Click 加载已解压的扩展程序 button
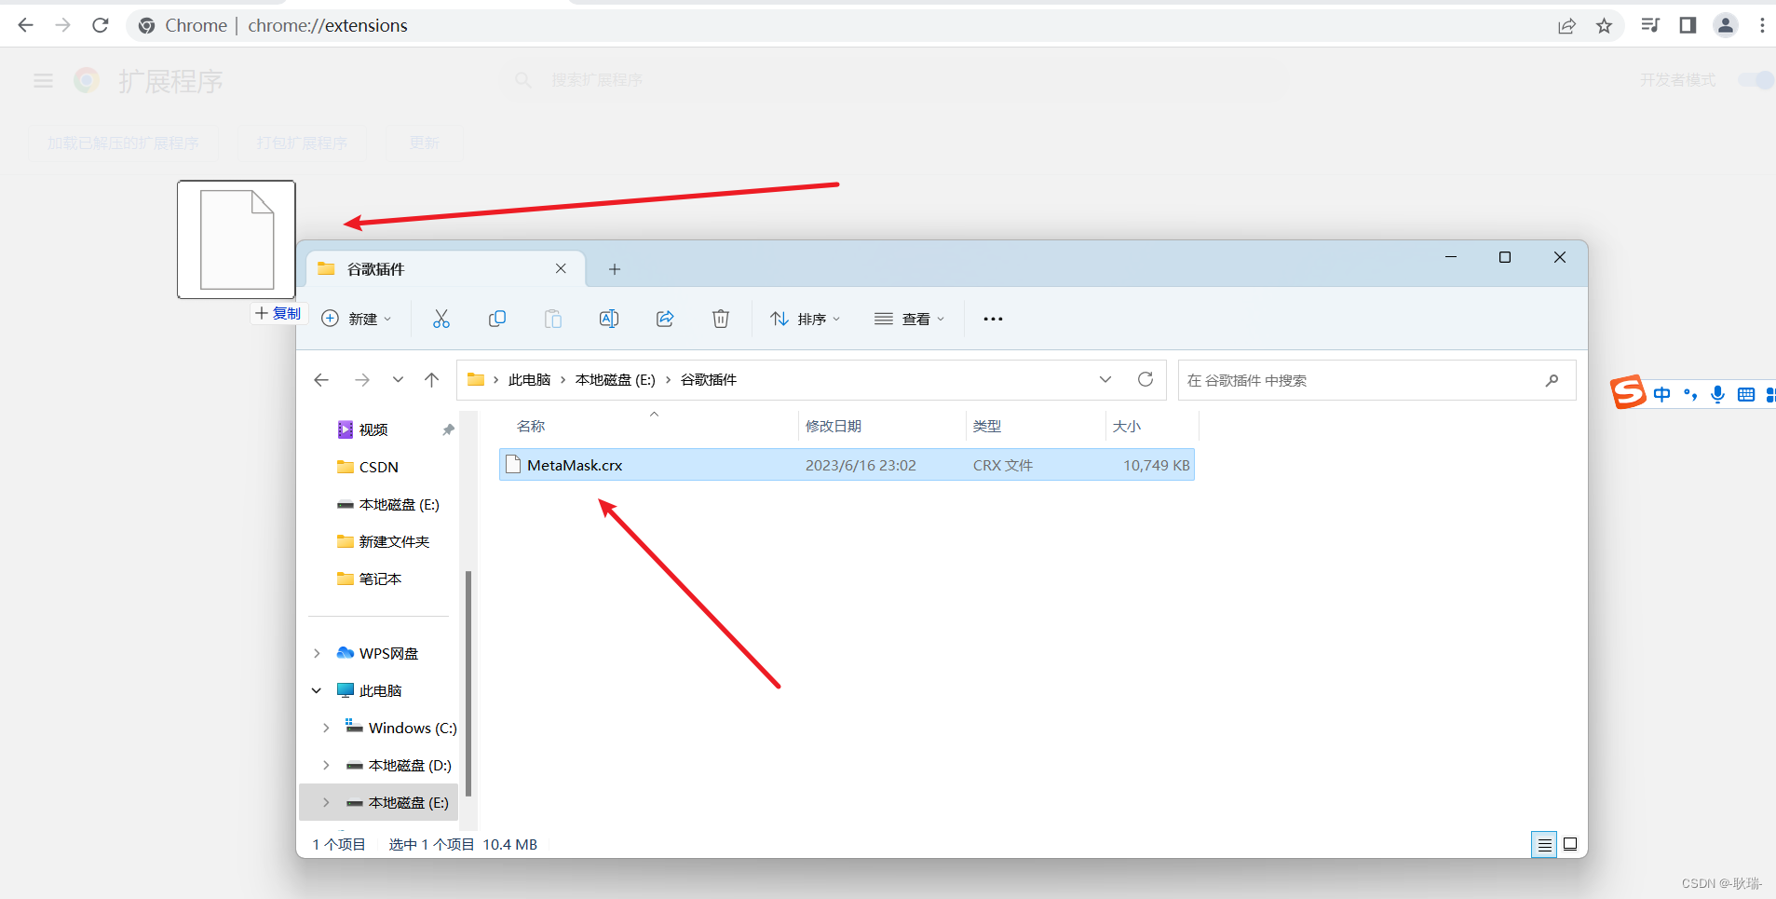The height and width of the screenshot is (899, 1776). (x=123, y=143)
